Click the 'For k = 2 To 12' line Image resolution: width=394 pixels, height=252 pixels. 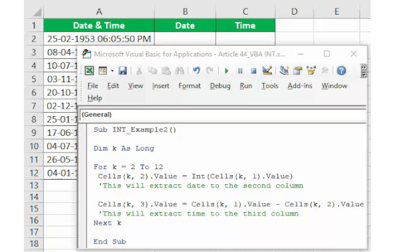128,167
